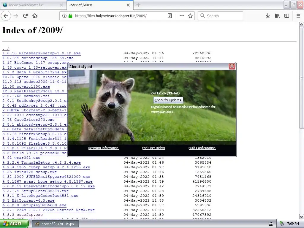The image size is (304, 228).
Task: Click Check for updates button
Action: pyautogui.click(x=168, y=100)
